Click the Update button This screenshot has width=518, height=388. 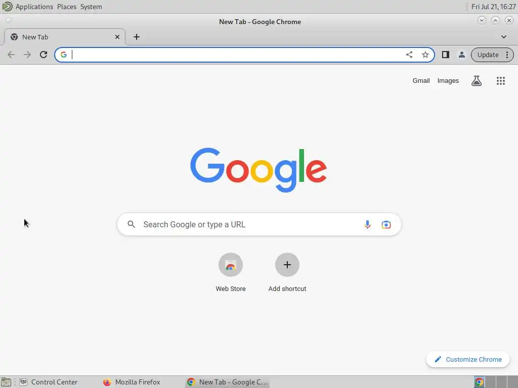pyautogui.click(x=488, y=55)
